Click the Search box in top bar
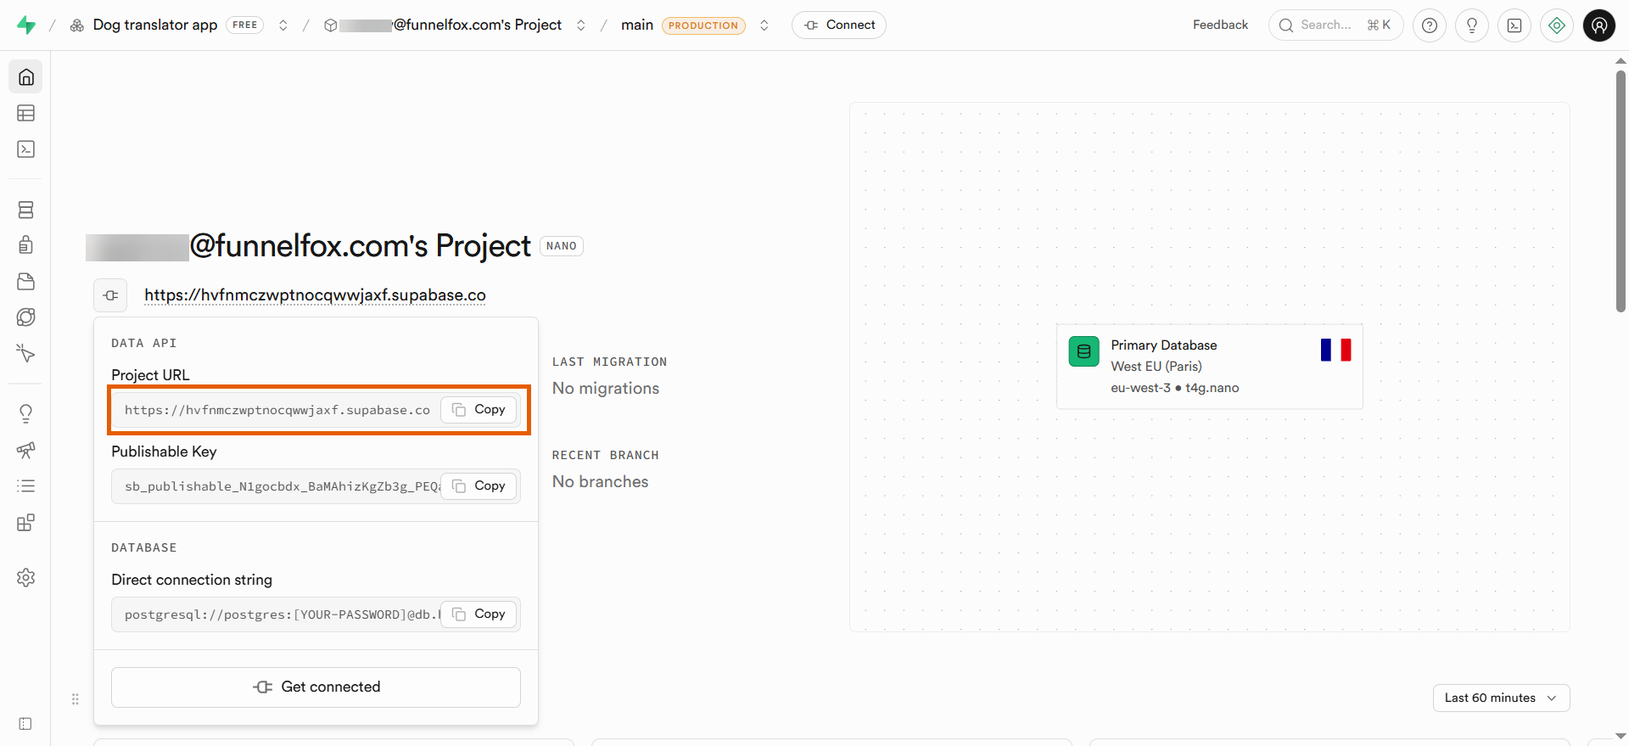1629x746 pixels. coord(1336,25)
